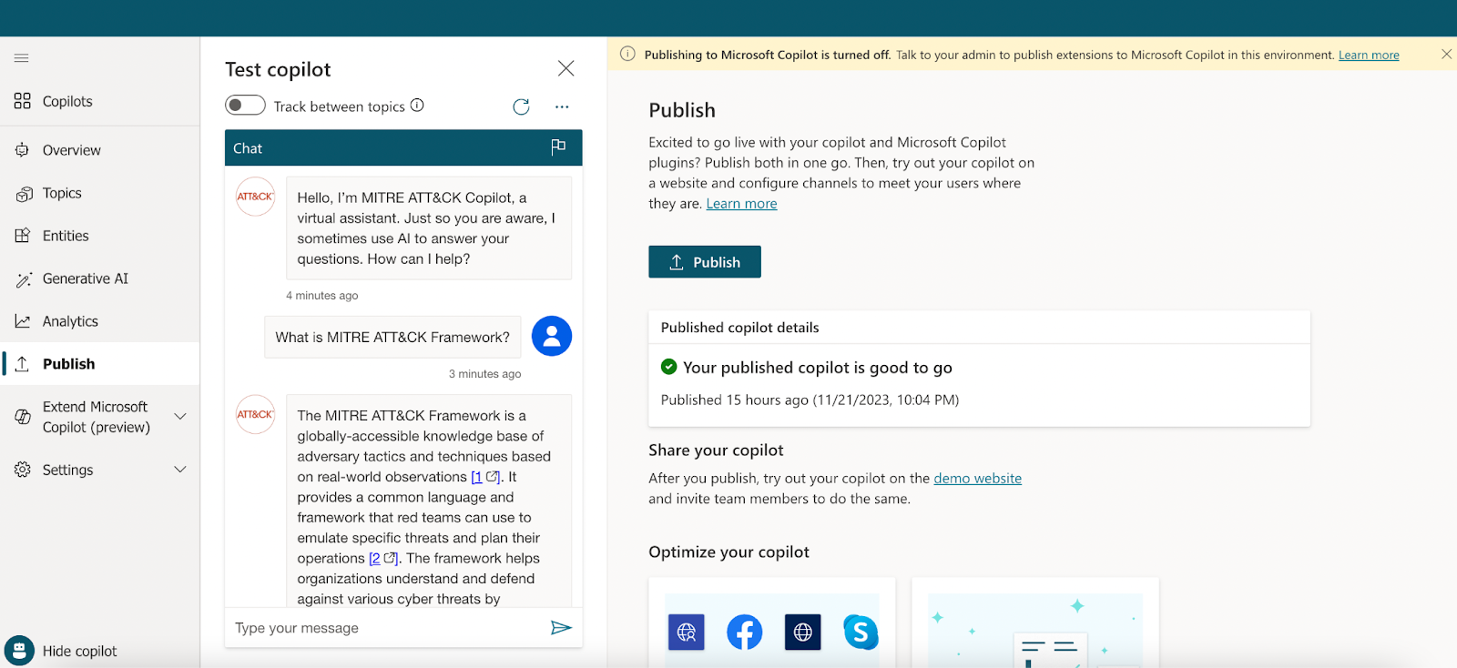Dismiss the Publishing turned off banner
The height and width of the screenshot is (668, 1457).
pyautogui.click(x=1446, y=55)
